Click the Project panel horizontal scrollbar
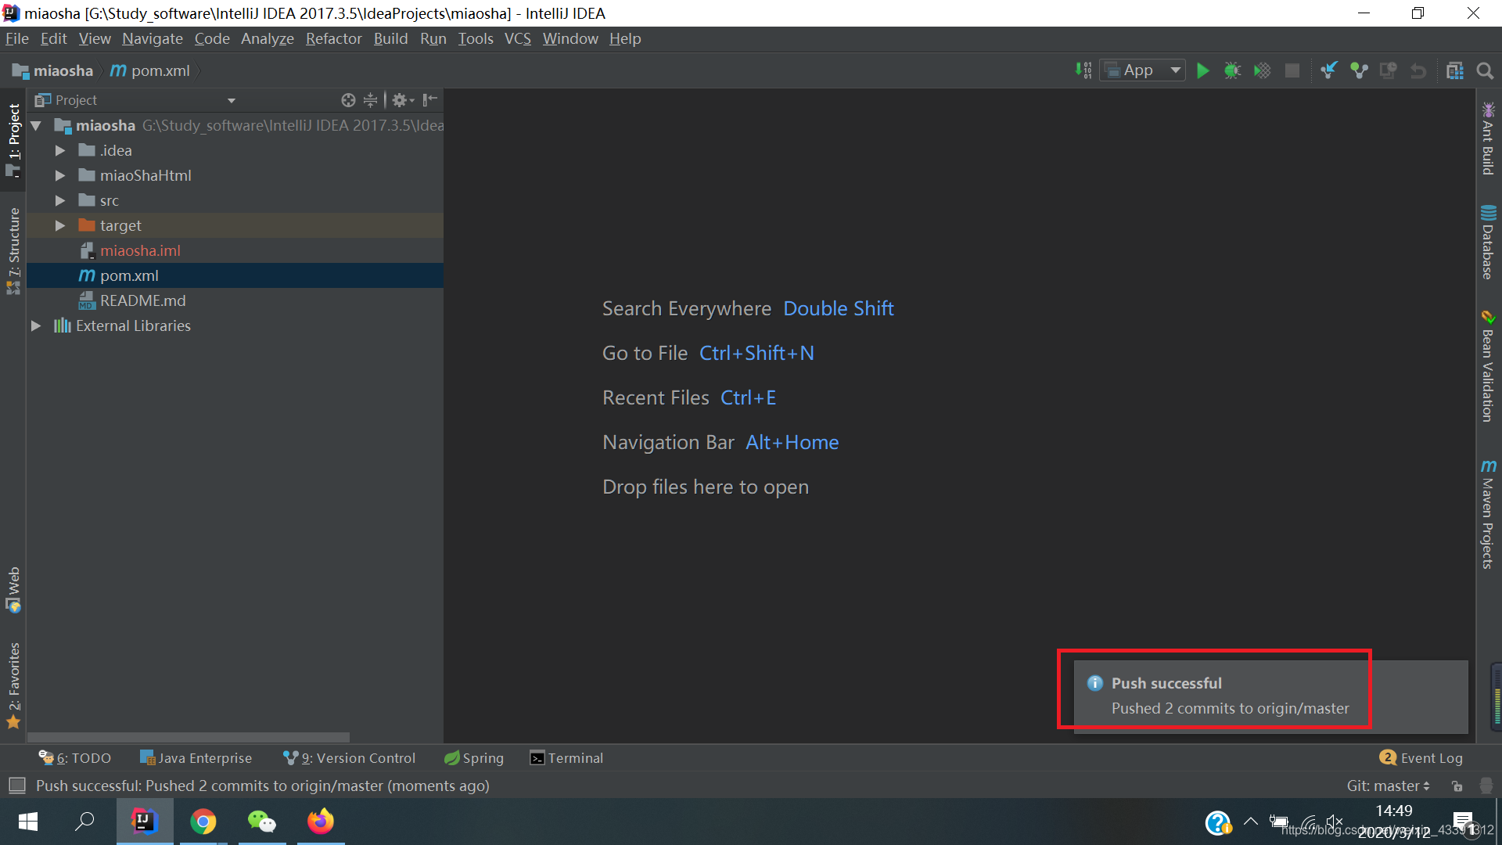Viewport: 1502px width, 845px height. click(189, 737)
